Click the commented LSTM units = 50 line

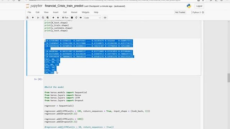click(x=79, y=127)
